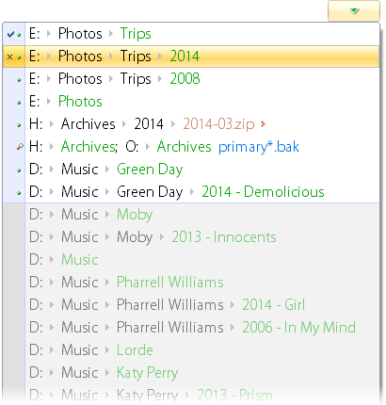Open the green arrow history dropdown button
The height and width of the screenshot is (405, 386).
tap(354, 10)
